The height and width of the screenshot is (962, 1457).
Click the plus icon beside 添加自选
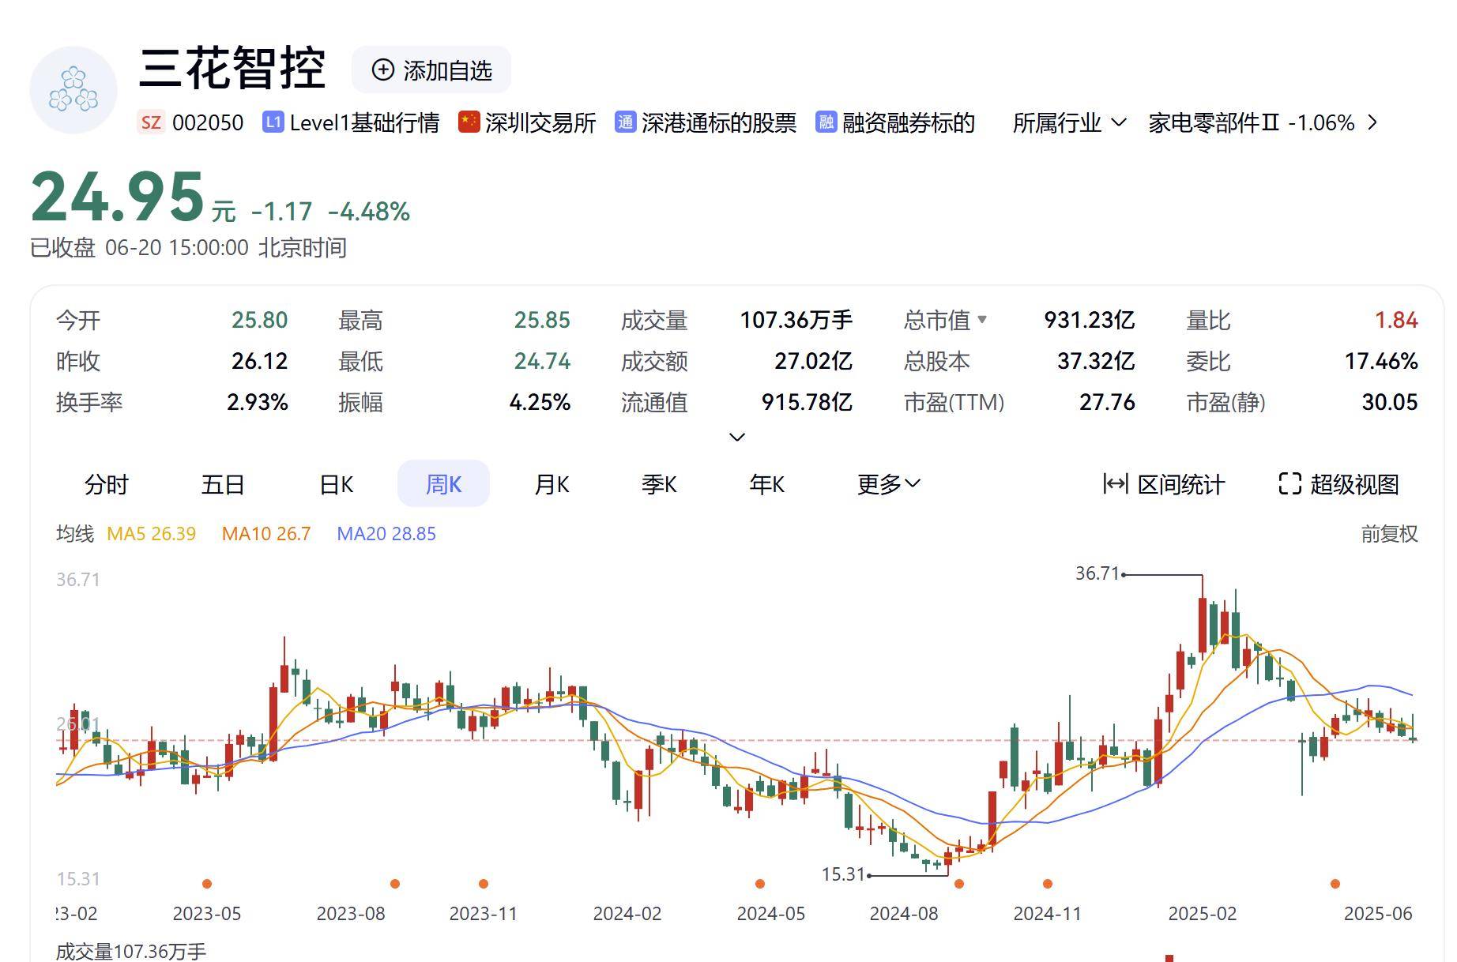pos(382,70)
